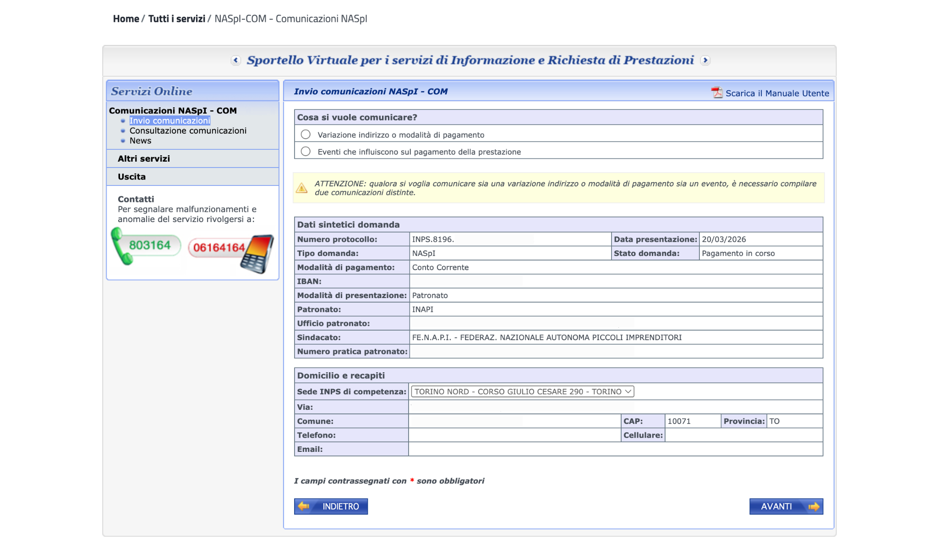The image size is (939, 543).
Task: Click the Tipo domanda value NASpI
Action: click(424, 254)
